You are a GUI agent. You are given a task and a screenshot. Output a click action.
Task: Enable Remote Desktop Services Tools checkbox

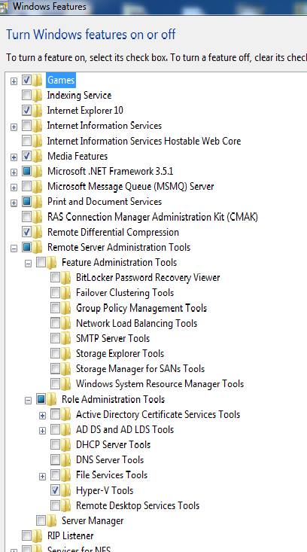tap(55, 505)
